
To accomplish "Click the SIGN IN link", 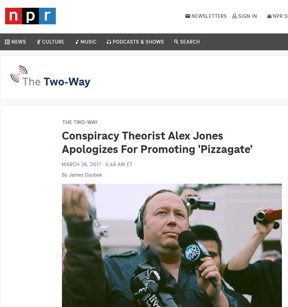I will [248, 16].
